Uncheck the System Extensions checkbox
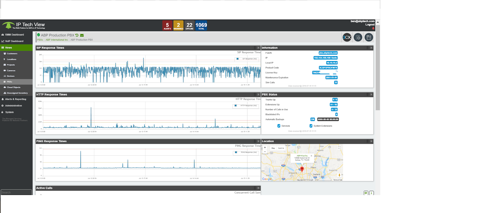Image resolution: width=490 pixels, height=213 pixels. coord(311,126)
